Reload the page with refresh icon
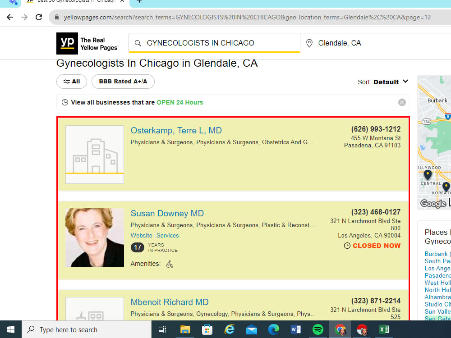 click(39, 17)
